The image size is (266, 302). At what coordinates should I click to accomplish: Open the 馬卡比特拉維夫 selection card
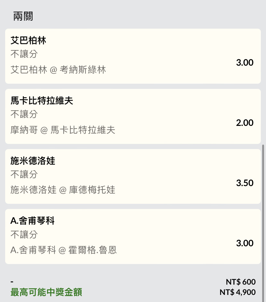click(x=133, y=116)
